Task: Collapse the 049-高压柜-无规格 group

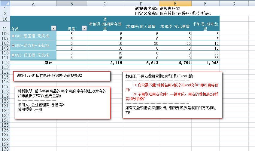Action: click(13, 36)
